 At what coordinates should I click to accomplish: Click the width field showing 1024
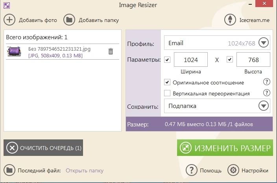[x=190, y=60]
